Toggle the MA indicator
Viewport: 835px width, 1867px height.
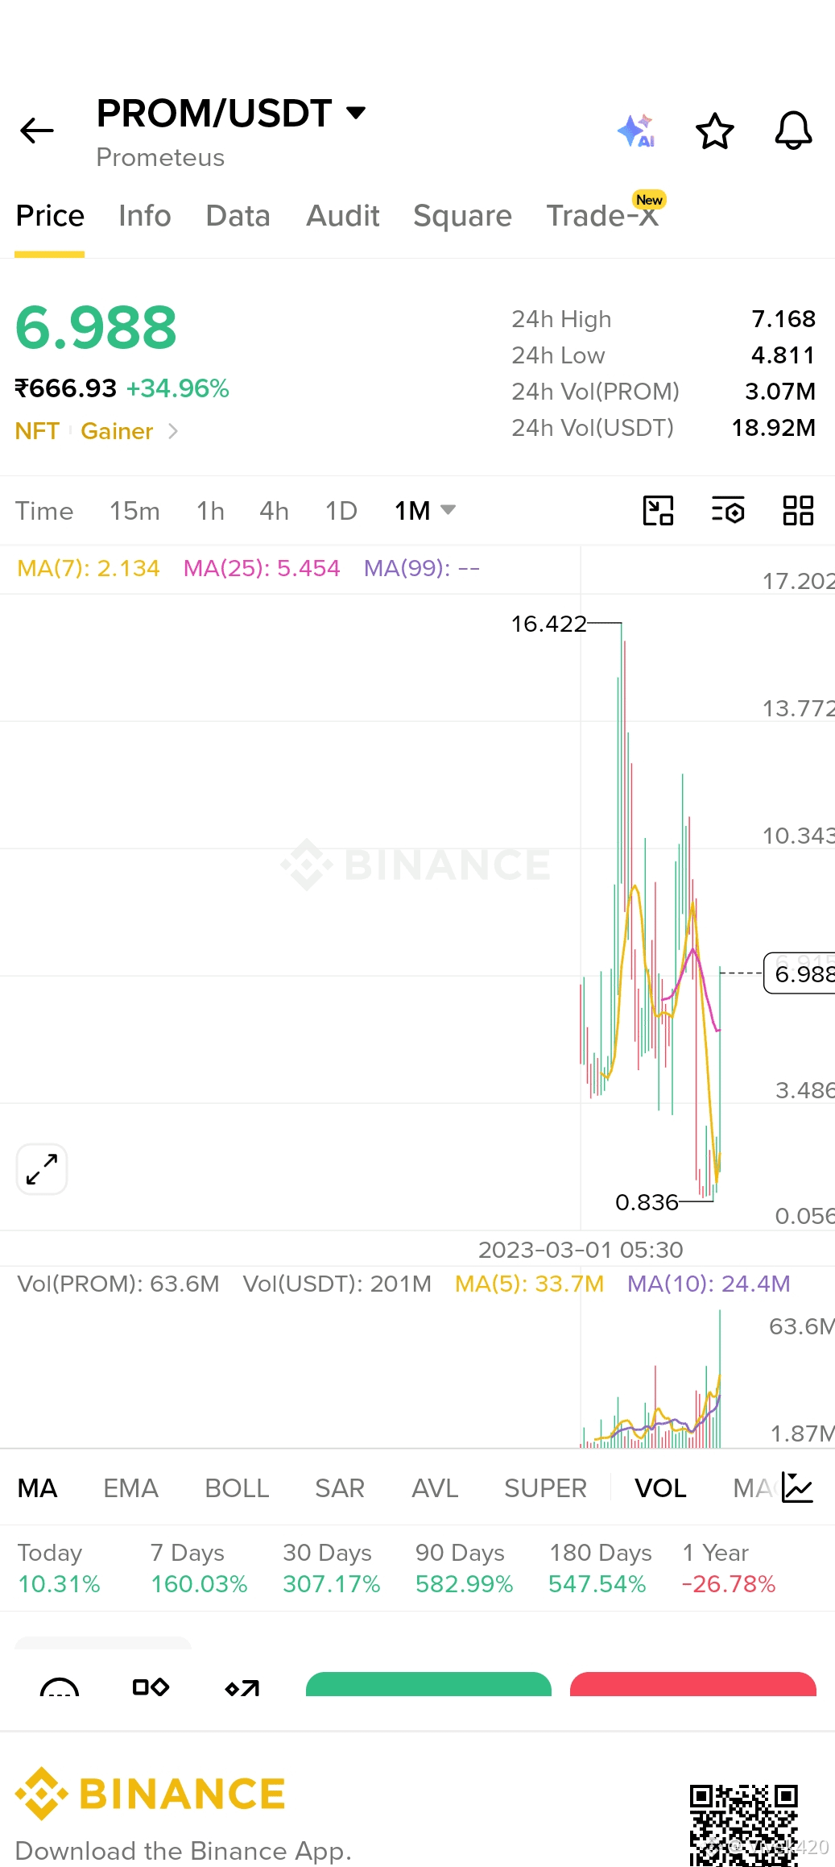38,1488
